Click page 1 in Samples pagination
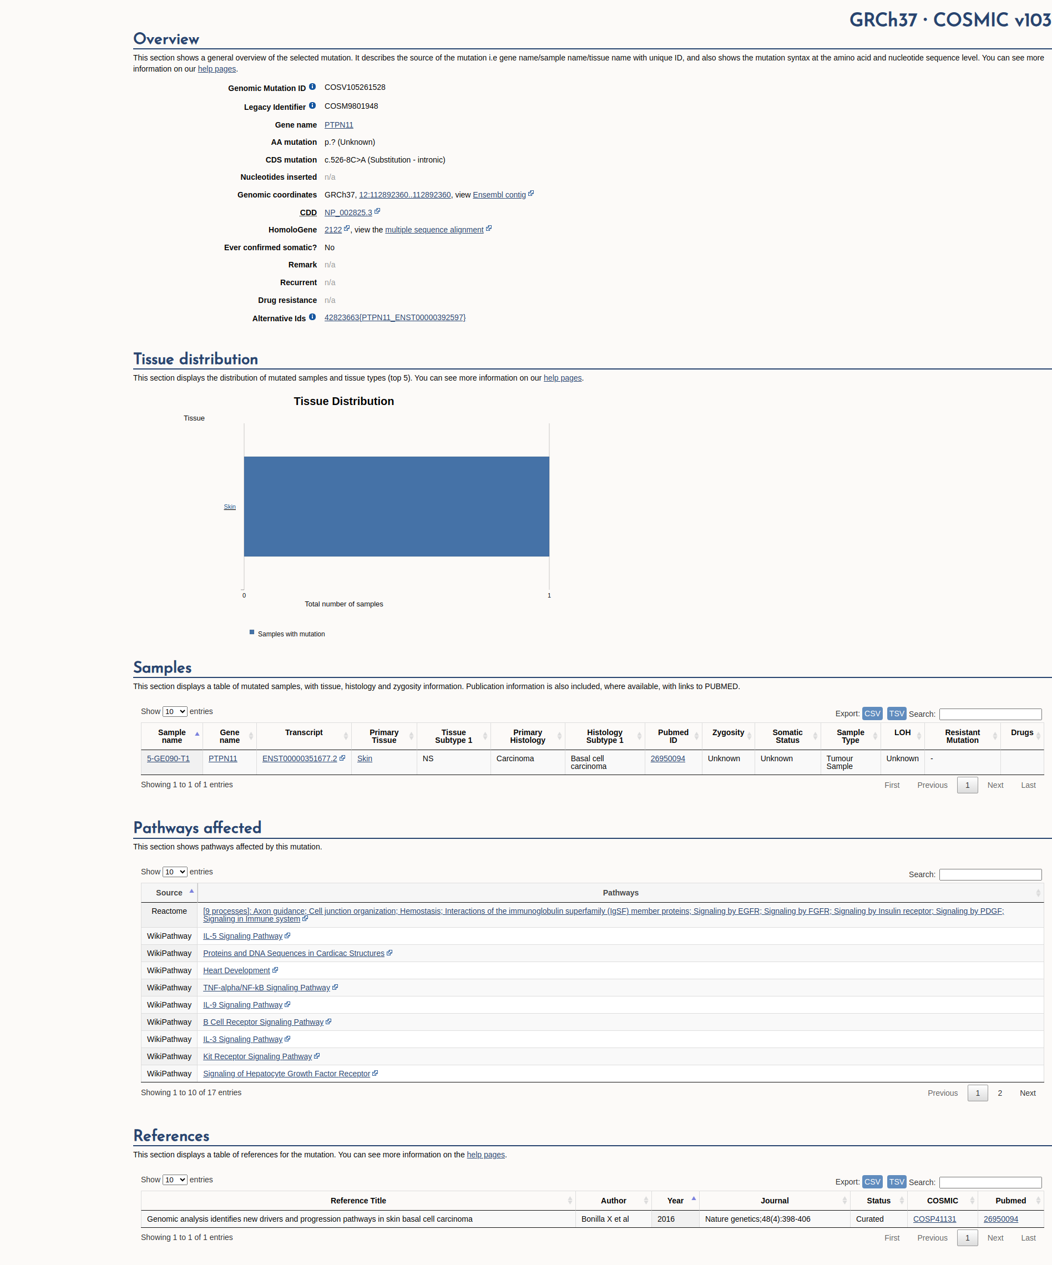 (967, 785)
